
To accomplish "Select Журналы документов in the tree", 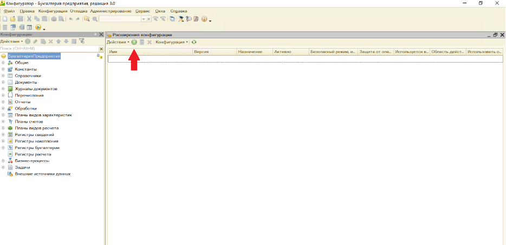I will (36, 89).
